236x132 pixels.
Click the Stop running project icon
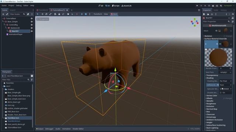pos(205,6)
